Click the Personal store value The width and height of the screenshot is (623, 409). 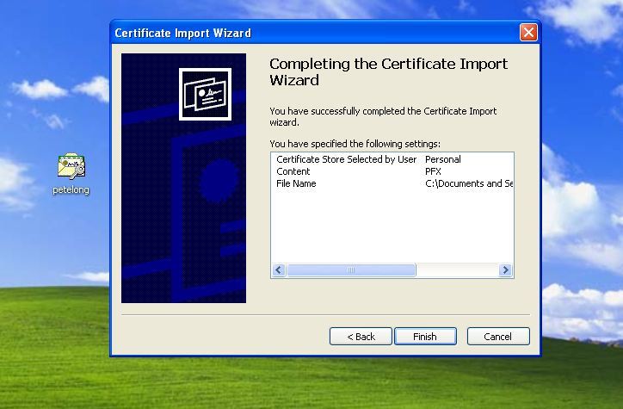[443, 159]
